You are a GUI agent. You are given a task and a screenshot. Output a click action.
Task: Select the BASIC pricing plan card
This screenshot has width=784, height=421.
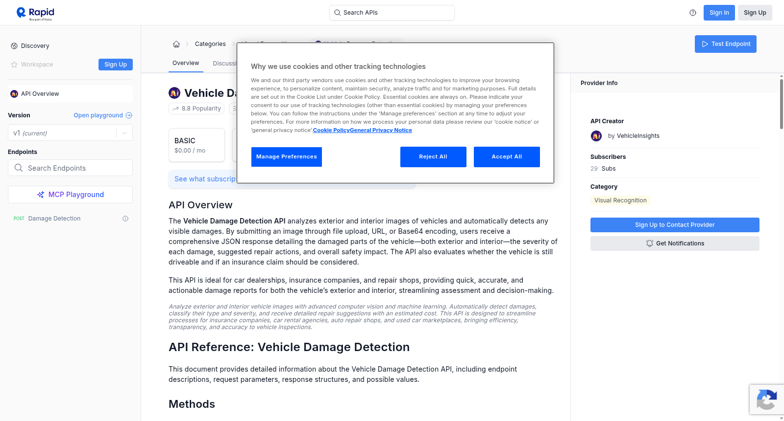(x=196, y=145)
